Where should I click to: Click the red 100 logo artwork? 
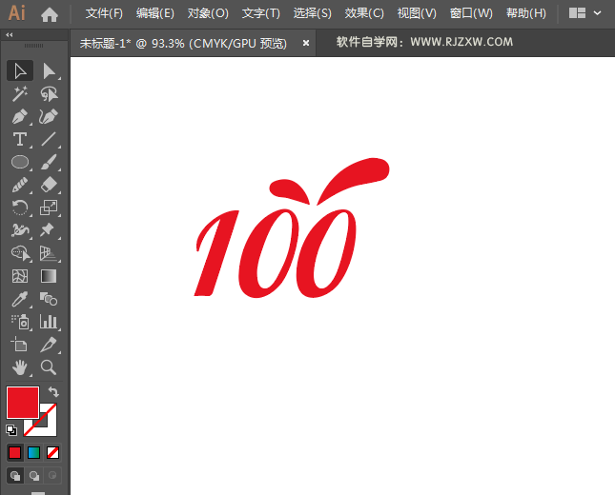tap(292, 228)
